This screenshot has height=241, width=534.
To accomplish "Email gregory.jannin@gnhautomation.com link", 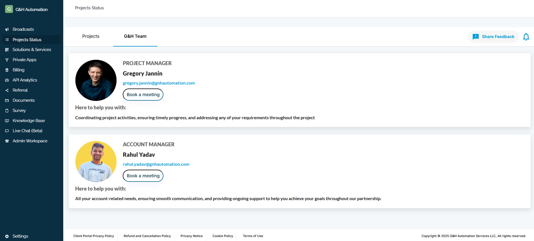I will [159, 83].
